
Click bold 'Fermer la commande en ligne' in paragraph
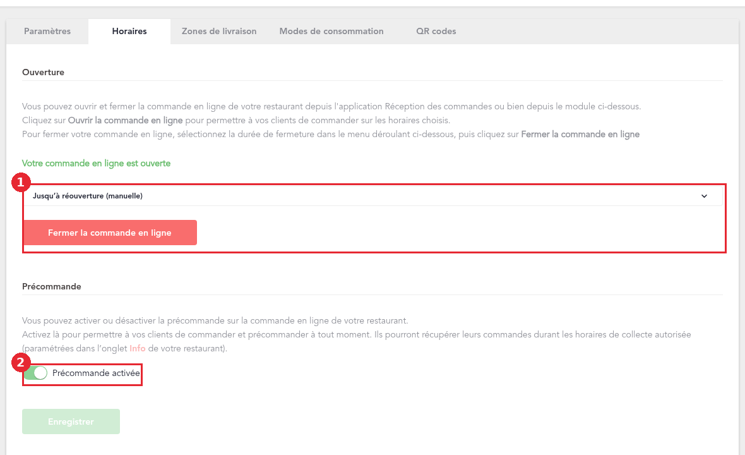pyautogui.click(x=580, y=135)
